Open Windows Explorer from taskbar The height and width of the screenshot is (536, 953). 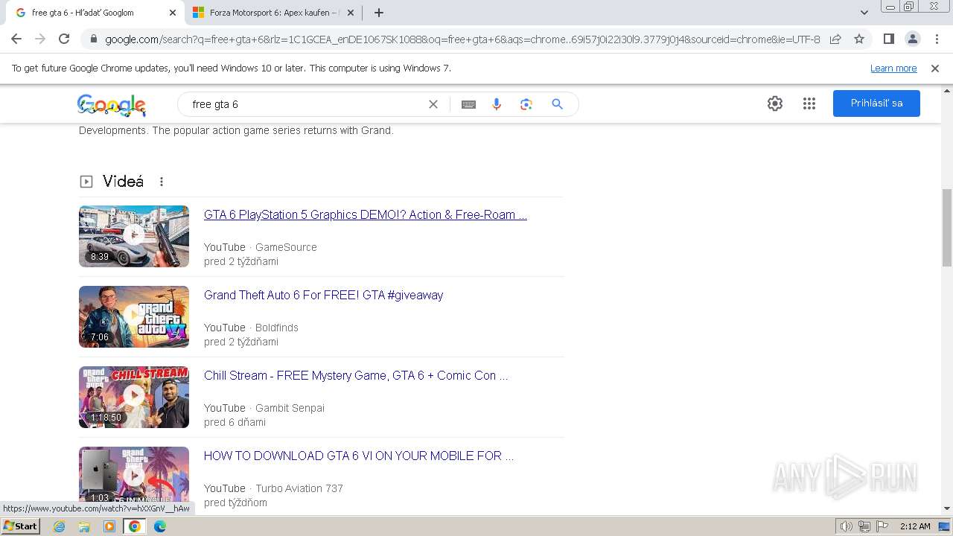point(84,526)
